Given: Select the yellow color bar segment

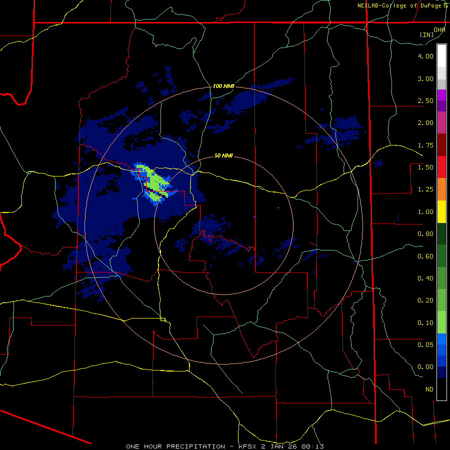Looking at the screenshot, I should (441, 212).
